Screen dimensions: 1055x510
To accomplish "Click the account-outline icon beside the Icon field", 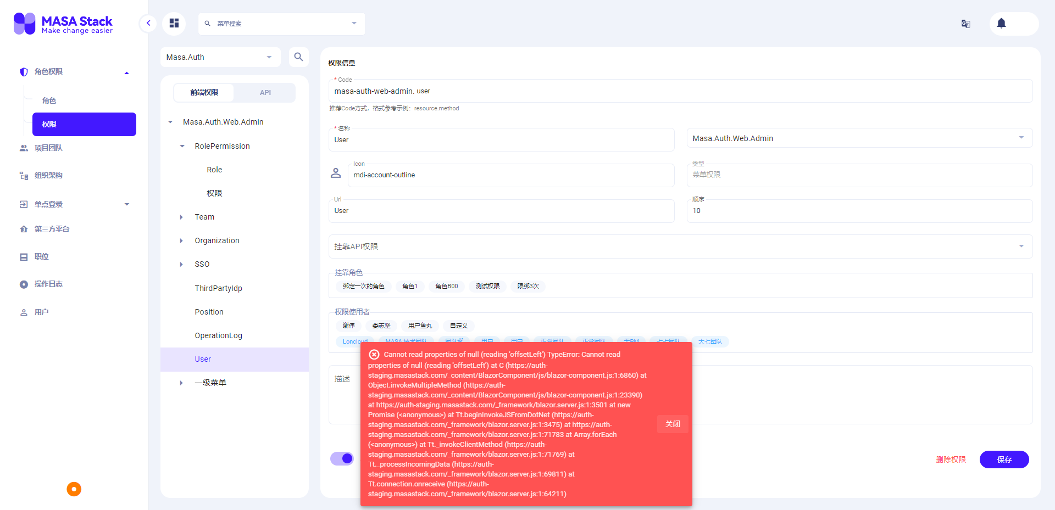I will (336, 173).
